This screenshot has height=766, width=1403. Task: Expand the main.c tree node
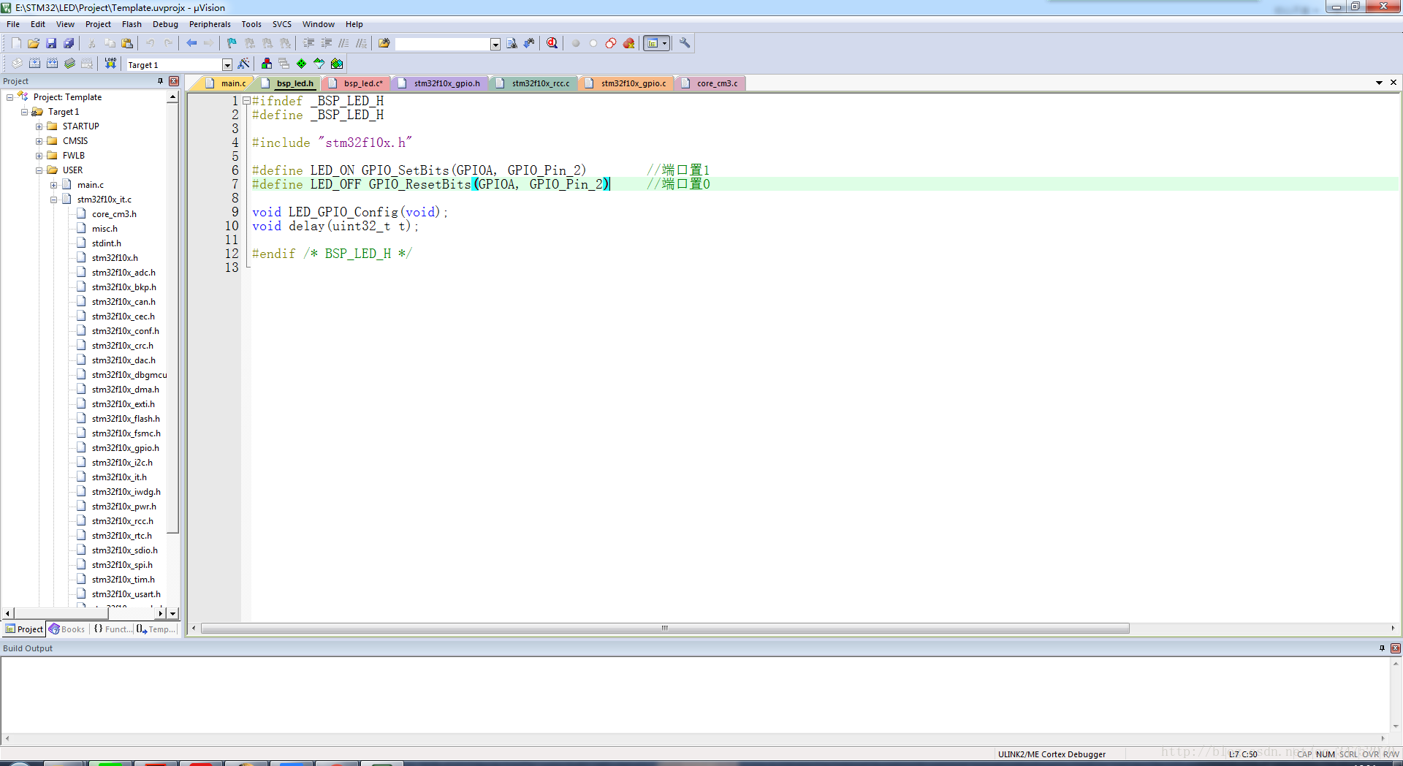(54, 185)
